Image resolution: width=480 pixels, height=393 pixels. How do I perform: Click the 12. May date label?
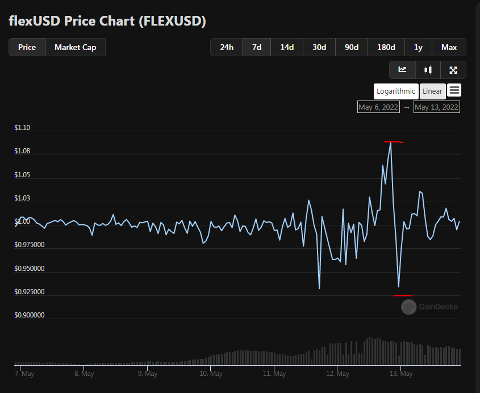pyautogui.click(x=337, y=374)
